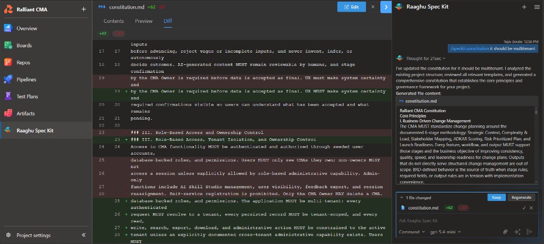544x244 pixels.
Task: Select the Test Plans sidebar label
Action: pyautogui.click(x=28, y=97)
